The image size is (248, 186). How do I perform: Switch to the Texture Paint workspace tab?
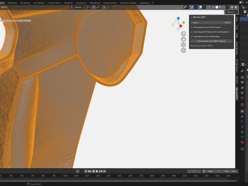54,3
